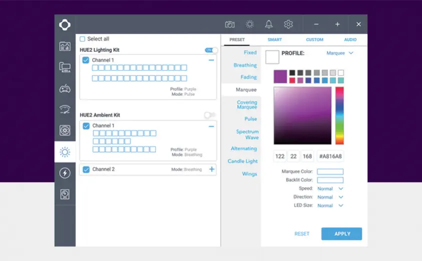Image resolution: width=422 pixels, height=261 pixels.
Task: Click the RESET link
Action: [x=301, y=234]
